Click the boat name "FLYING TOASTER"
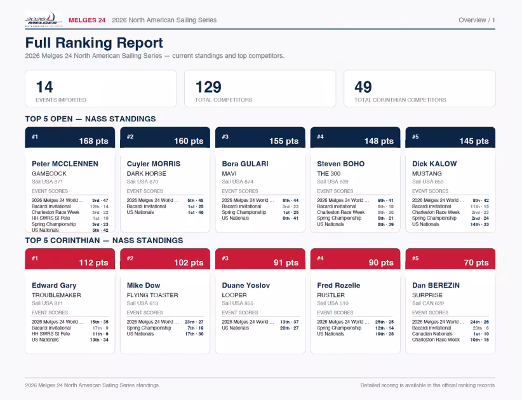The height and width of the screenshot is (400, 522). point(152,295)
